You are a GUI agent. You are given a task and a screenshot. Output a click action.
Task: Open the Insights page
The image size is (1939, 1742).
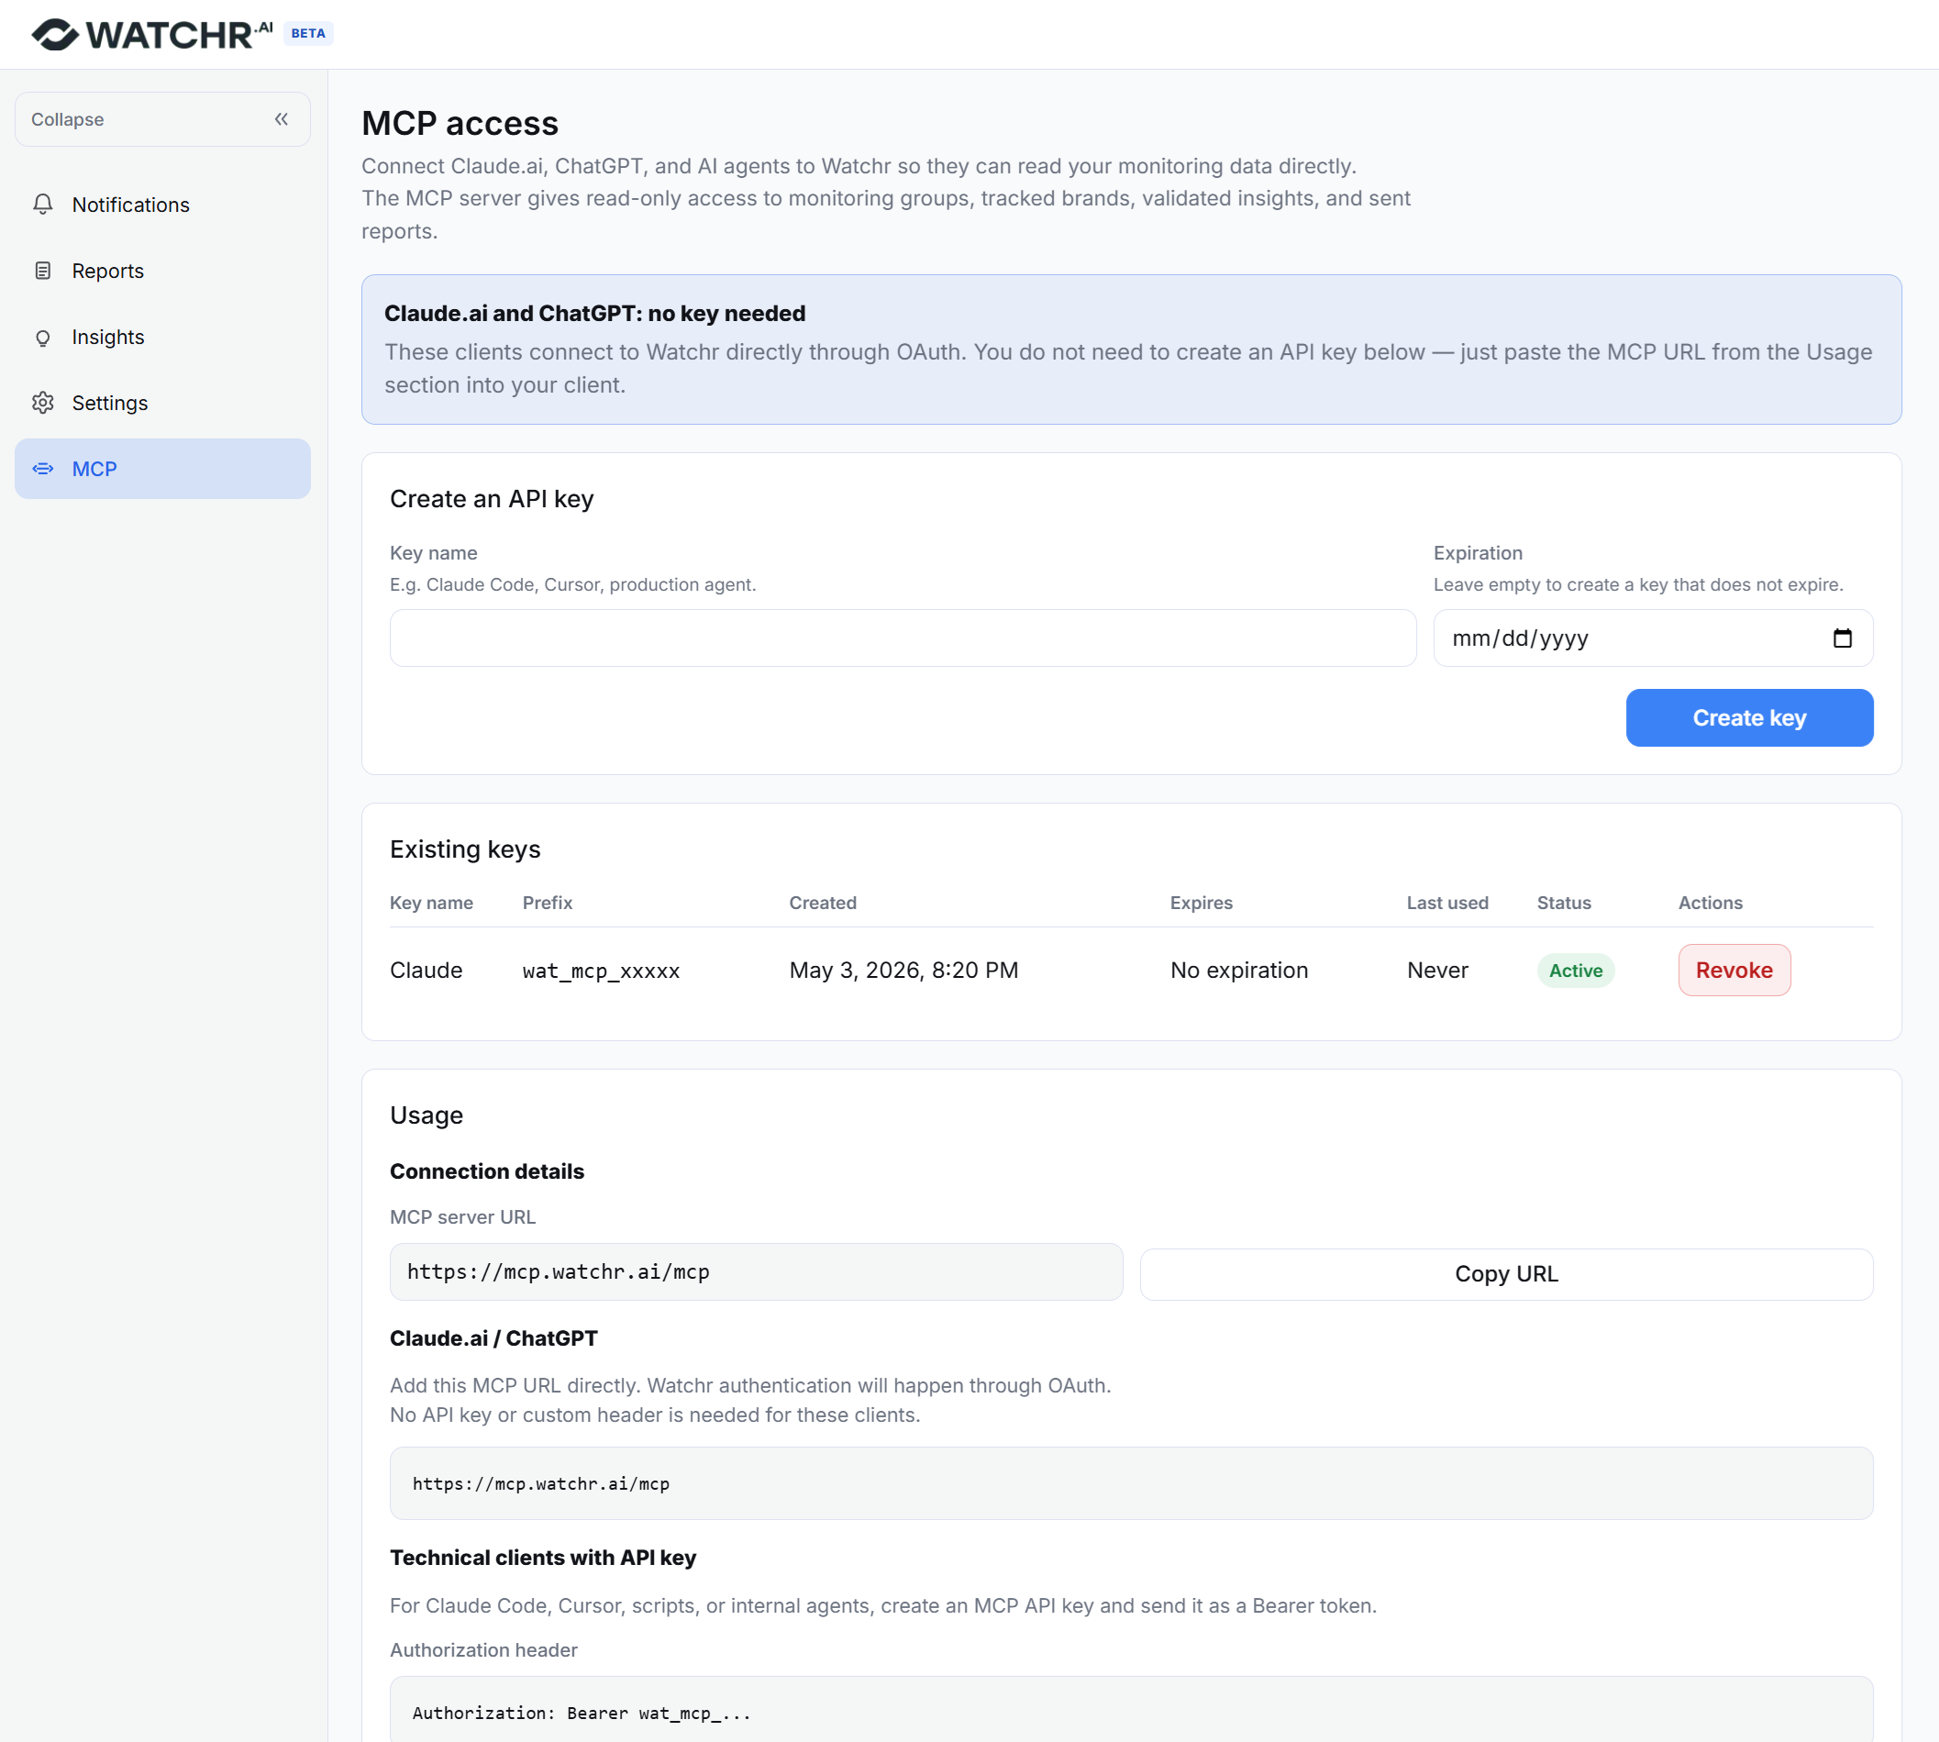tap(162, 337)
